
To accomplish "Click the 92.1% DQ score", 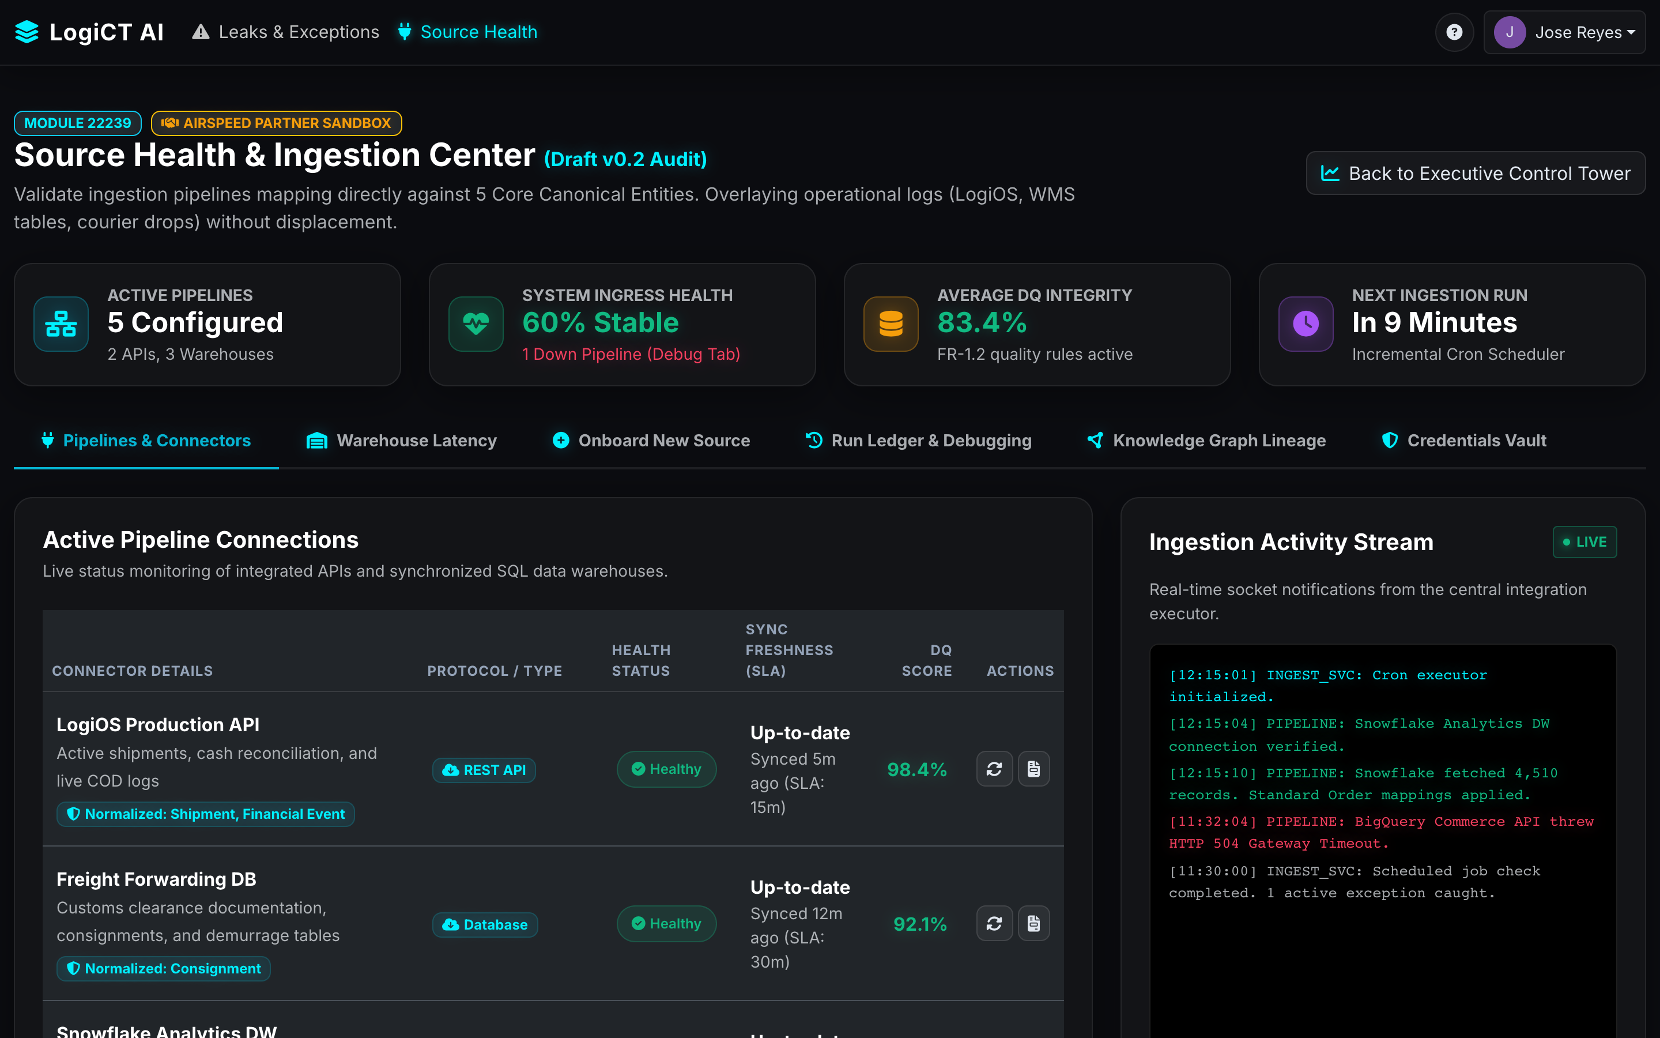I will [920, 924].
